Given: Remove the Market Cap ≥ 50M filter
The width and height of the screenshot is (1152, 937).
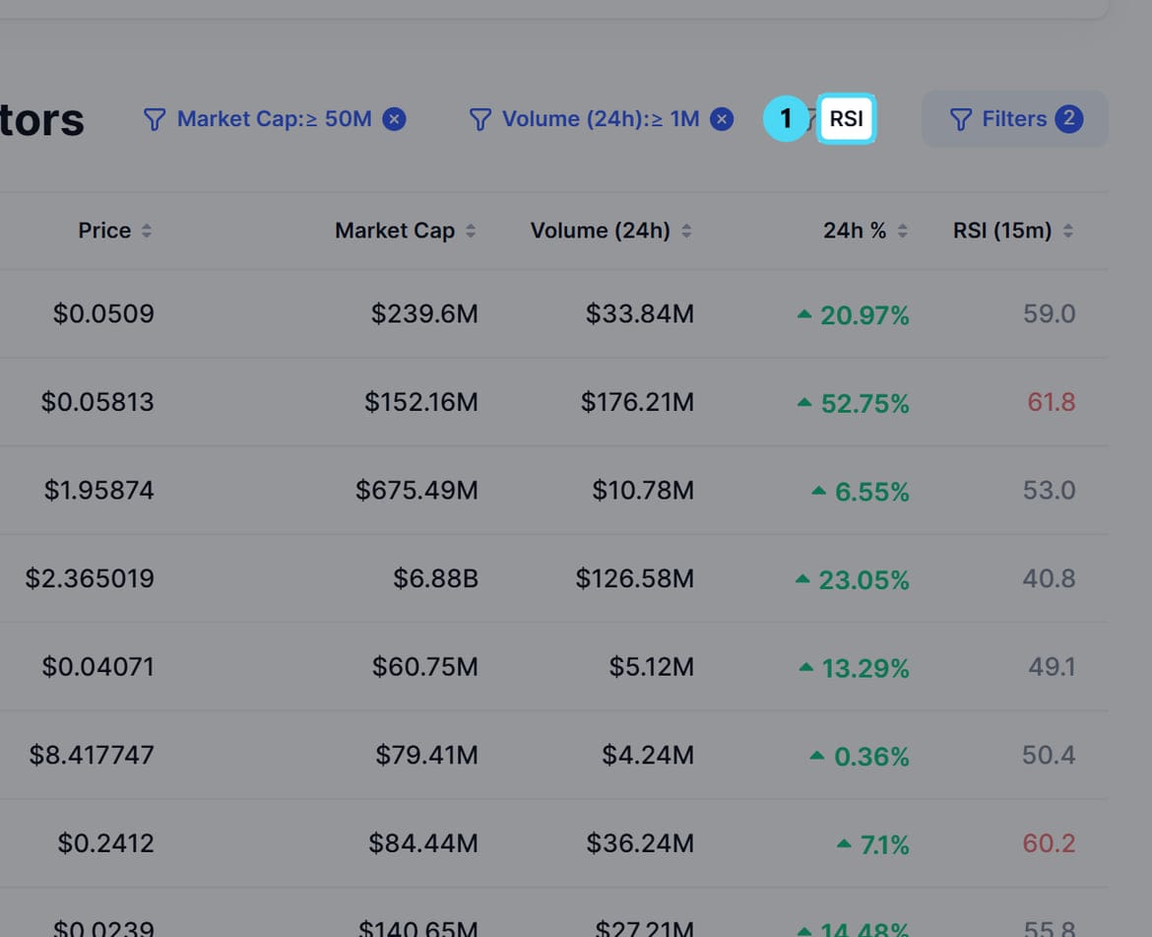Looking at the screenshot, I should pyautogui.click(x=394, y=119).
